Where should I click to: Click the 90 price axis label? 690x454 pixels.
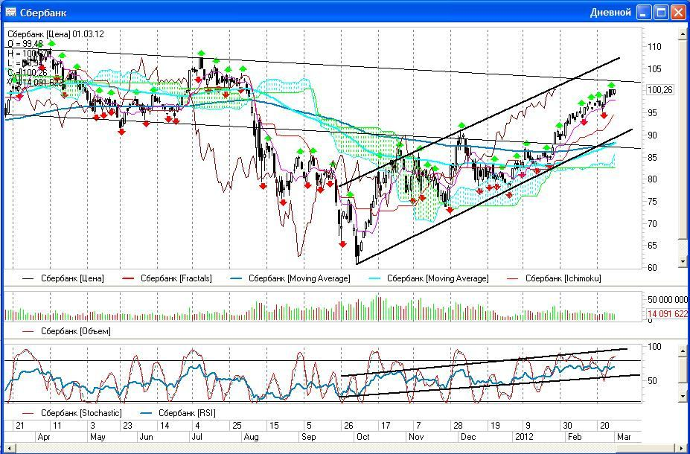pyautogui.click(x=652, y=135)
